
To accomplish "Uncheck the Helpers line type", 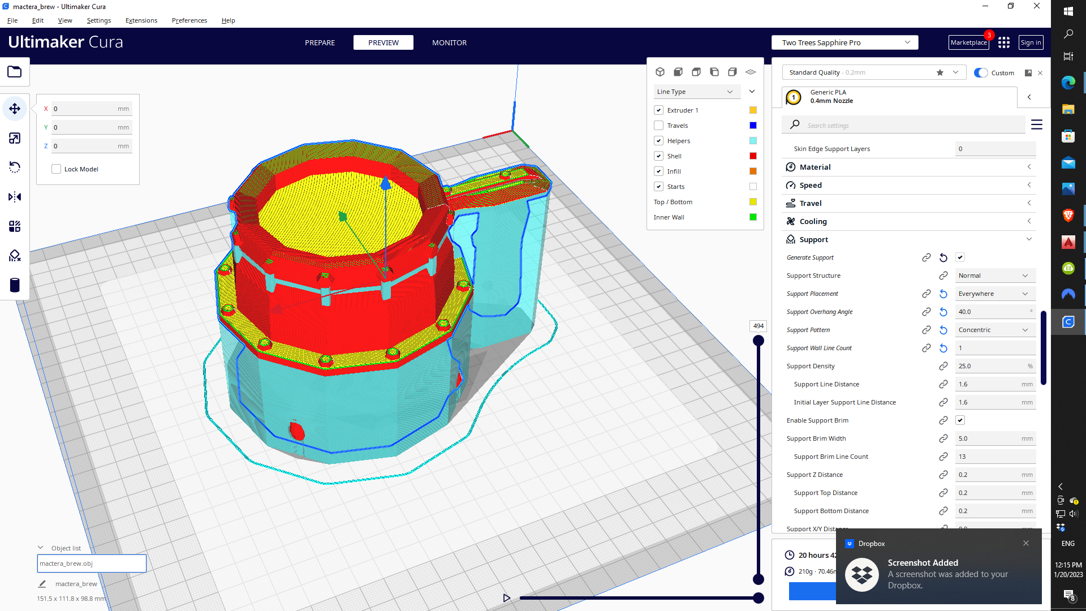I will point(658,141).
